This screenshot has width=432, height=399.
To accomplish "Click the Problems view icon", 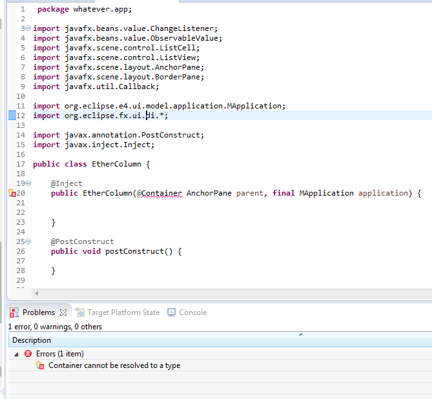I will click(x=14, y=312).
